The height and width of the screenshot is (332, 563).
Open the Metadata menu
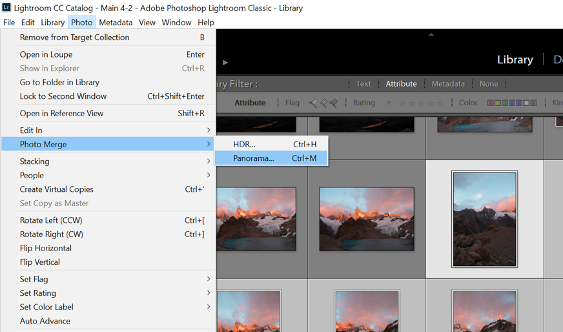116,22
